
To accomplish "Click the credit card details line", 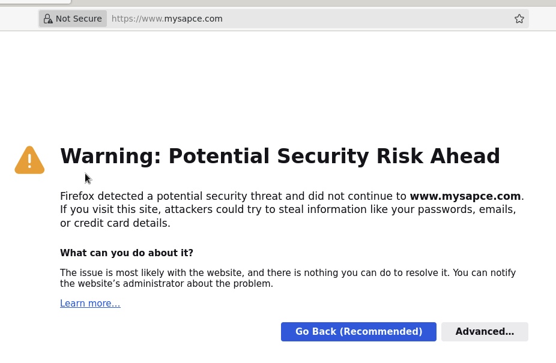I will click(115, 223).
